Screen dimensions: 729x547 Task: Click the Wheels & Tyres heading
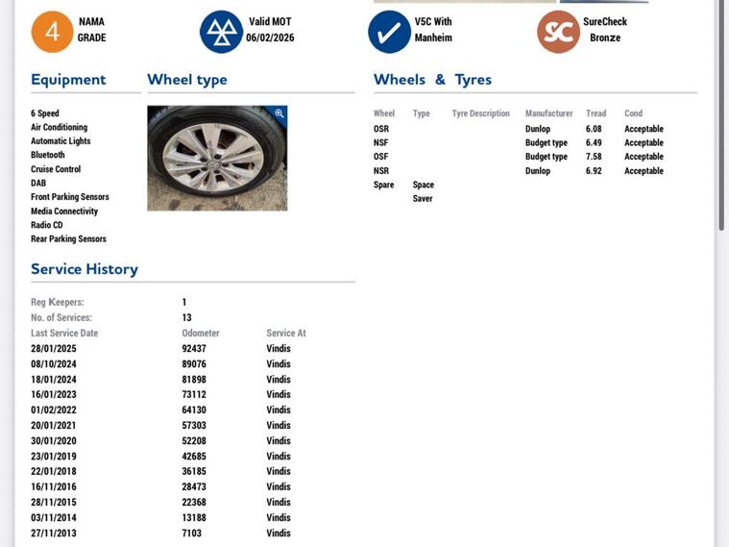coord(432,80)
